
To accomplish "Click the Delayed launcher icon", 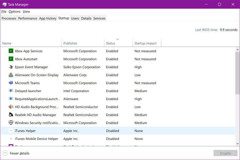I will (11, 91).
